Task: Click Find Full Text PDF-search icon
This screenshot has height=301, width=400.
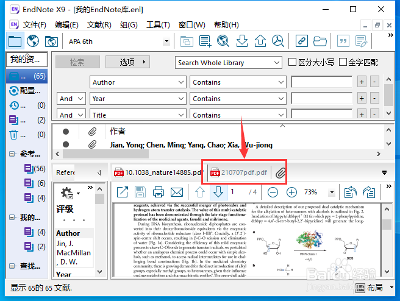Action: pos(278,41)
